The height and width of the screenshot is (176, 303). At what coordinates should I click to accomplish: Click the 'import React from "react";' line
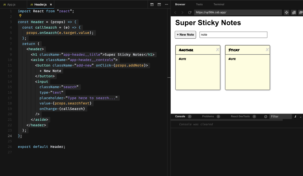(x=46, y=11)
